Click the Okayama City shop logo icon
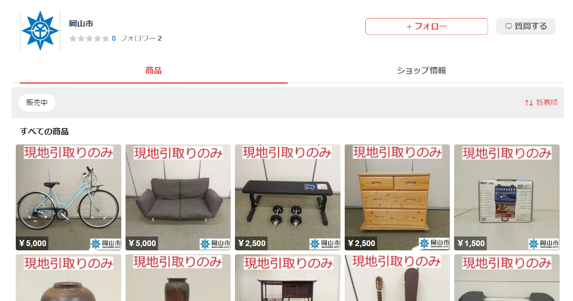The height and width of the screenshot is (301, 573). [40, 31]
